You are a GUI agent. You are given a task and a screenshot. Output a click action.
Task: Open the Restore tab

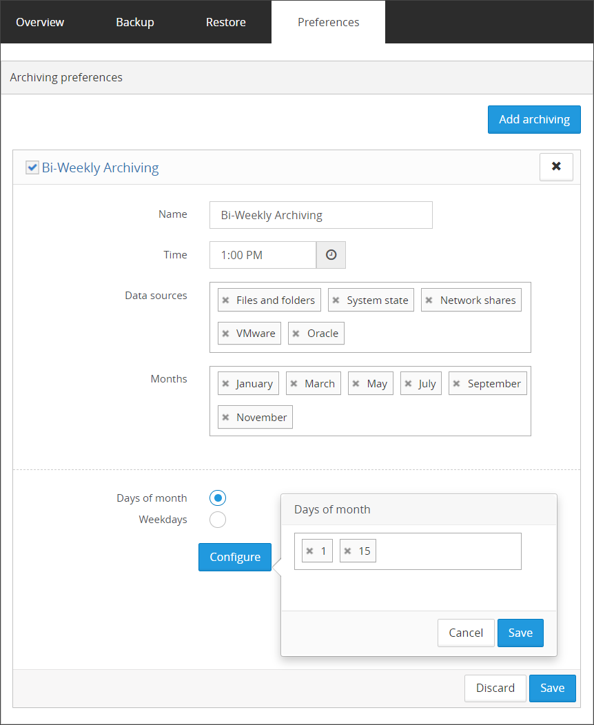point(225,22)
